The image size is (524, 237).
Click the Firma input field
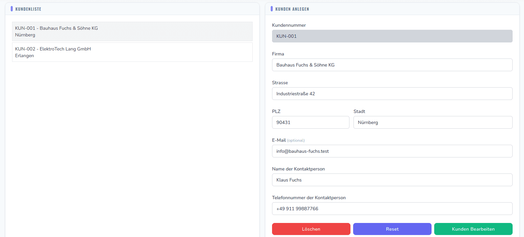[392, 65]
